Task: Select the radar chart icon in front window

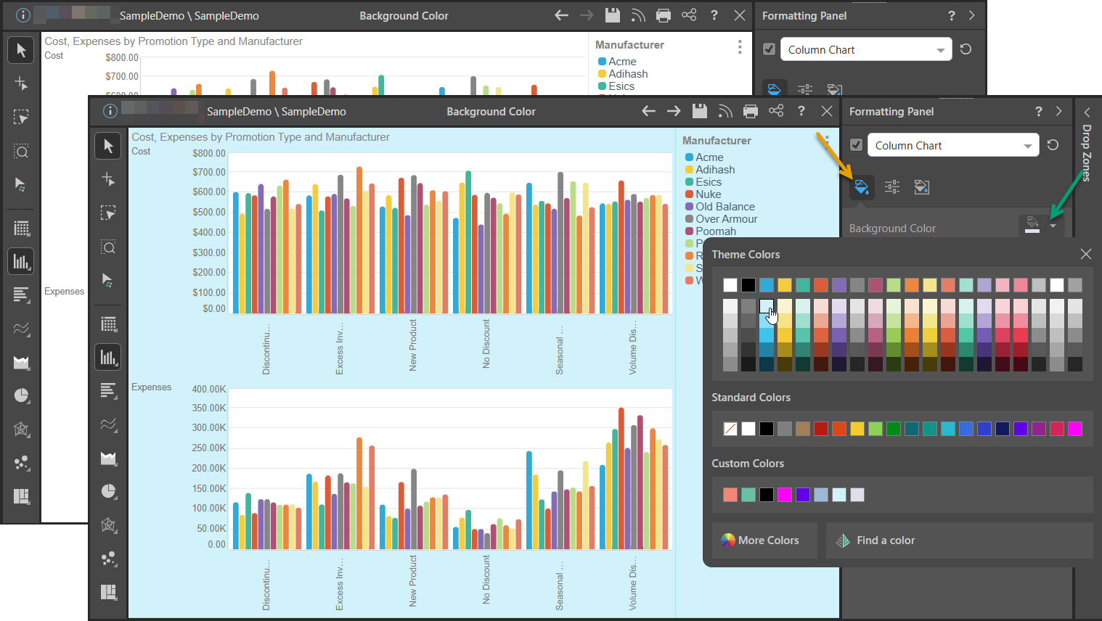Action: coord(108,525)
